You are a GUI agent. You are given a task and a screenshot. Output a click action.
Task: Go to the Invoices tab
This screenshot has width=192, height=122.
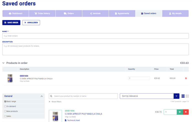[96, 14]
